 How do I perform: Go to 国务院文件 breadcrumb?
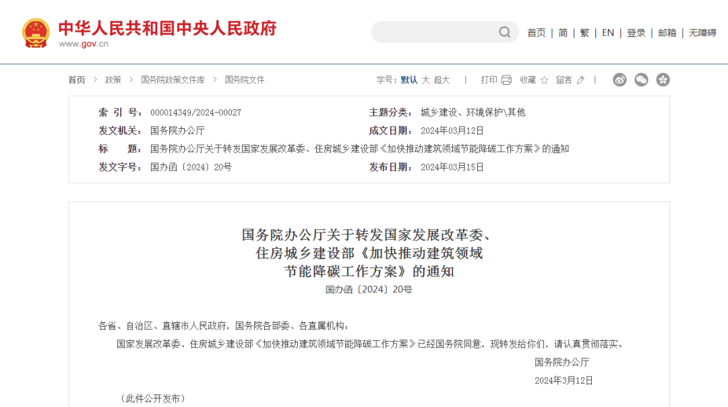pyautogui.click(x=245, y=80)
